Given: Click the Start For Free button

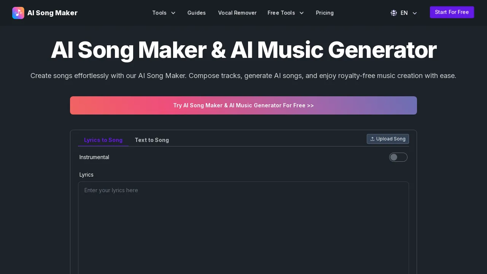Looking at the screenshot, I should point(452,12).
